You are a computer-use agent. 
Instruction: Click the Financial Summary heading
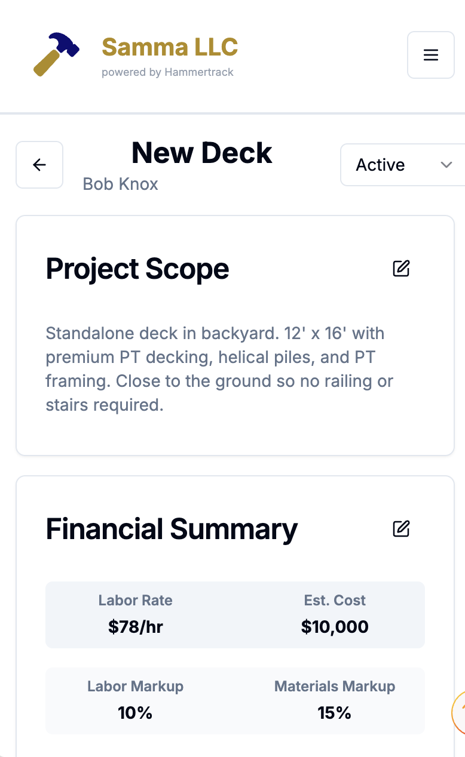click(x=172, y=529)
